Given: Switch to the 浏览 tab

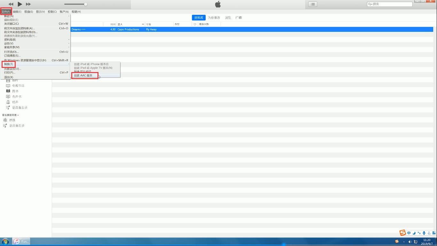Looking at the screenshot, I should pyautogui.click(x=228, y=18).
